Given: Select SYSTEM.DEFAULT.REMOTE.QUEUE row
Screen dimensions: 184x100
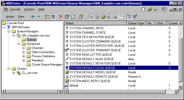Looking at the screenshot, I should pyautogui.click(x=121, y=77).
